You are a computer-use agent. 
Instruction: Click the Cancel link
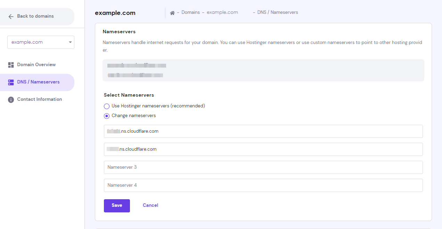[150, 205]
